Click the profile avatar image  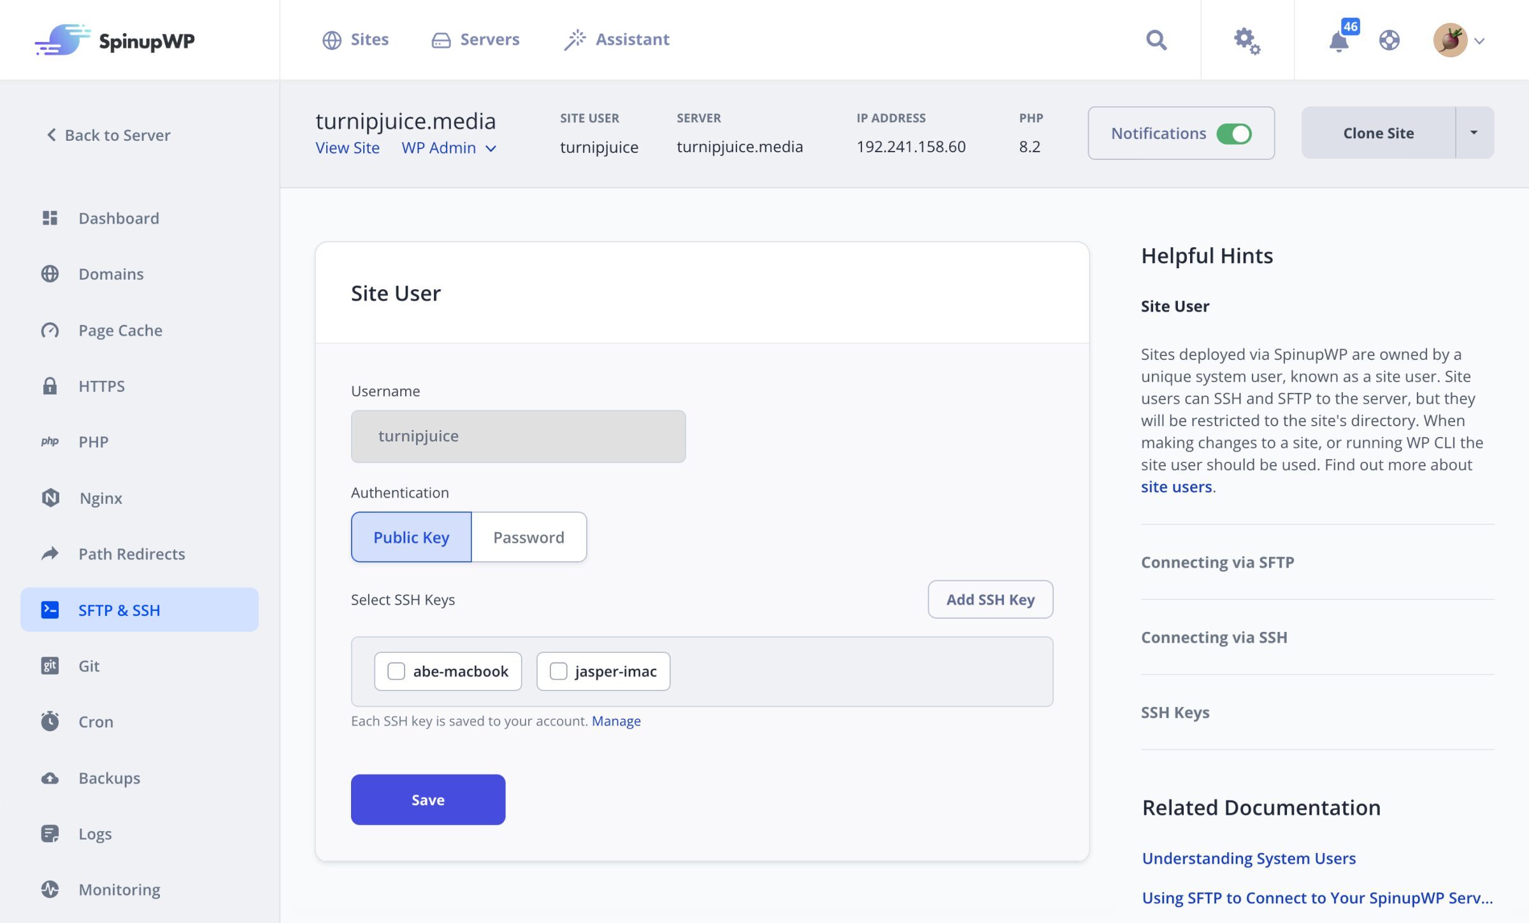(x=1451, y=40)
